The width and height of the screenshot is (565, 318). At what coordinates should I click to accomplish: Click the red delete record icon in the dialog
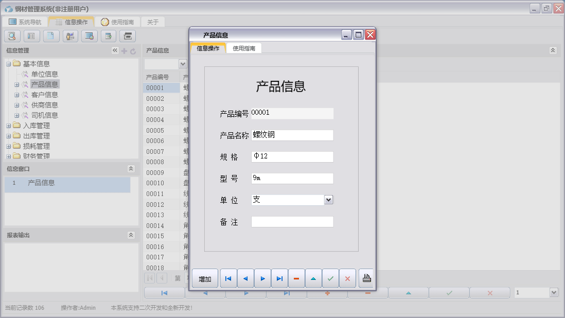tap(296, 278)
